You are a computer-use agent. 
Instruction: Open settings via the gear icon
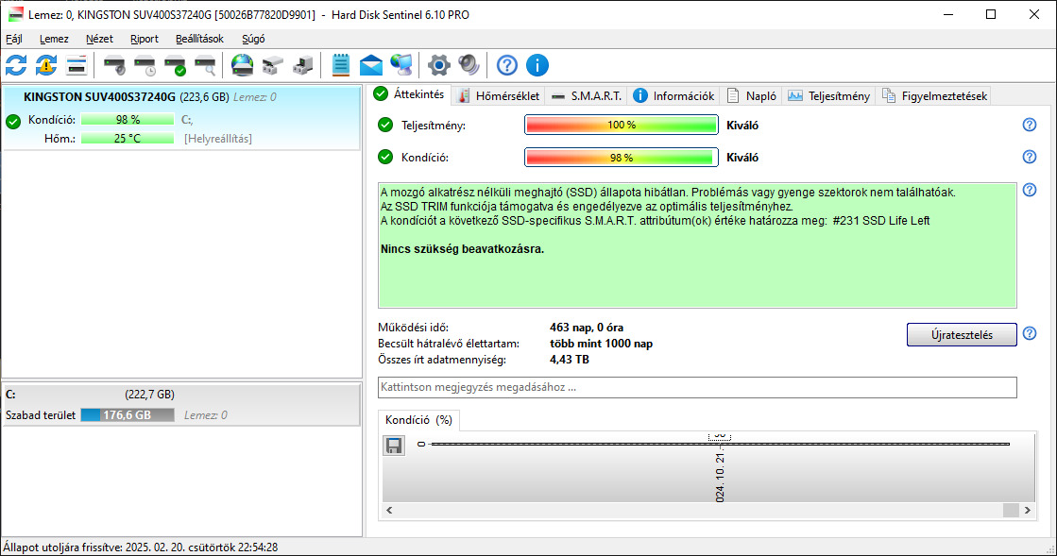[439, 65]
